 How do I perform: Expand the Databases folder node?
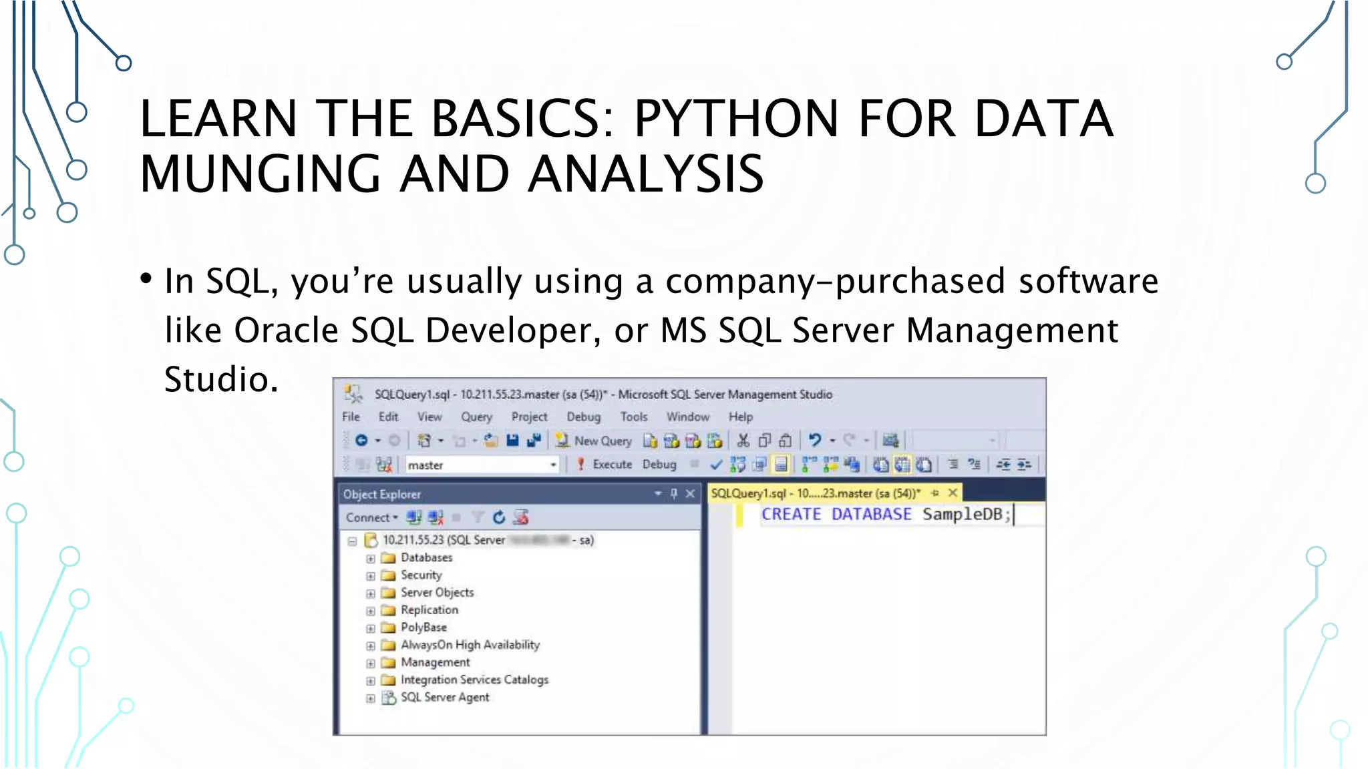point(371,558)
